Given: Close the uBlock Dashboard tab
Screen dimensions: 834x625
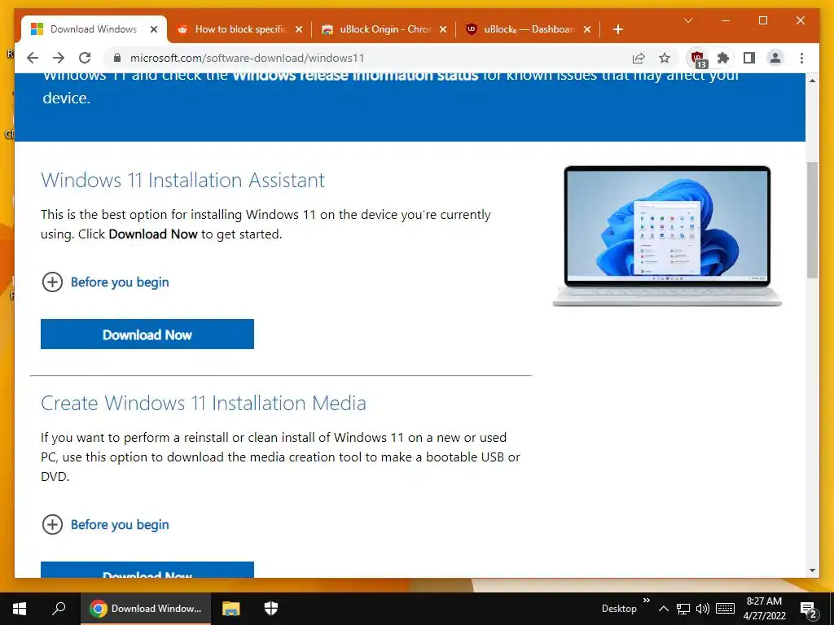Looking at the screenshot, I should pyautogui.click(x=586, y=29).
